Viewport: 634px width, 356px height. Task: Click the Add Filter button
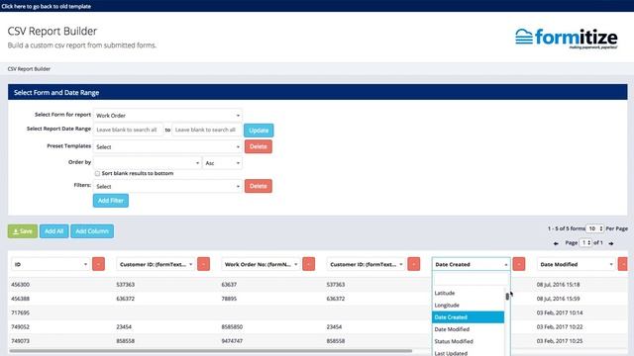111,201
